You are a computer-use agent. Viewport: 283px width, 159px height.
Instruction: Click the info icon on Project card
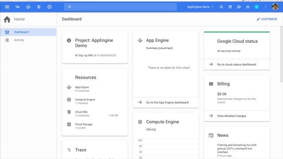(x=69, y=40)
